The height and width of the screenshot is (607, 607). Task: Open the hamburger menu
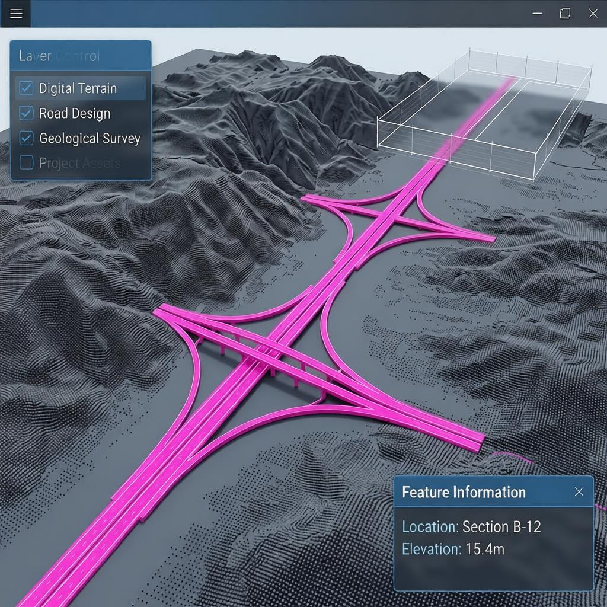point(16,13)
